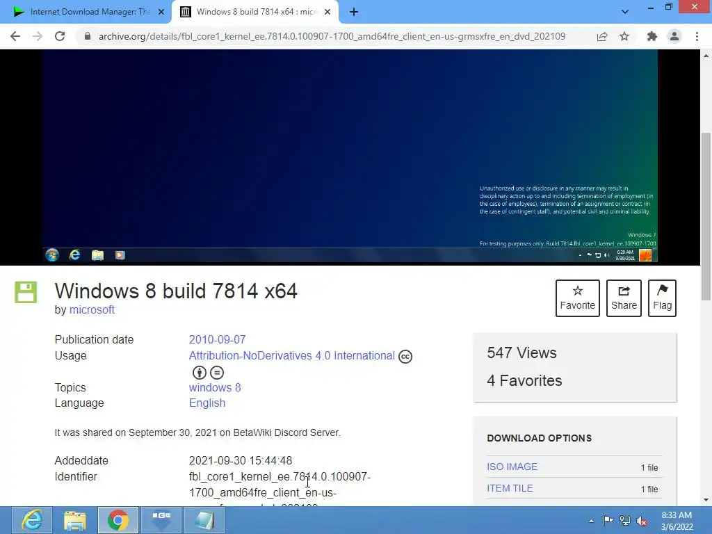This screenshot has height=534, width=712.
Task: Open the windows 8 topic link
Action: coord(215,388)
